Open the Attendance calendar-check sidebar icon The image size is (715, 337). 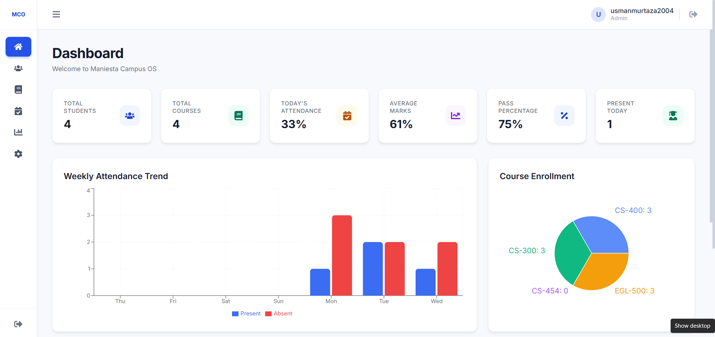18,111
